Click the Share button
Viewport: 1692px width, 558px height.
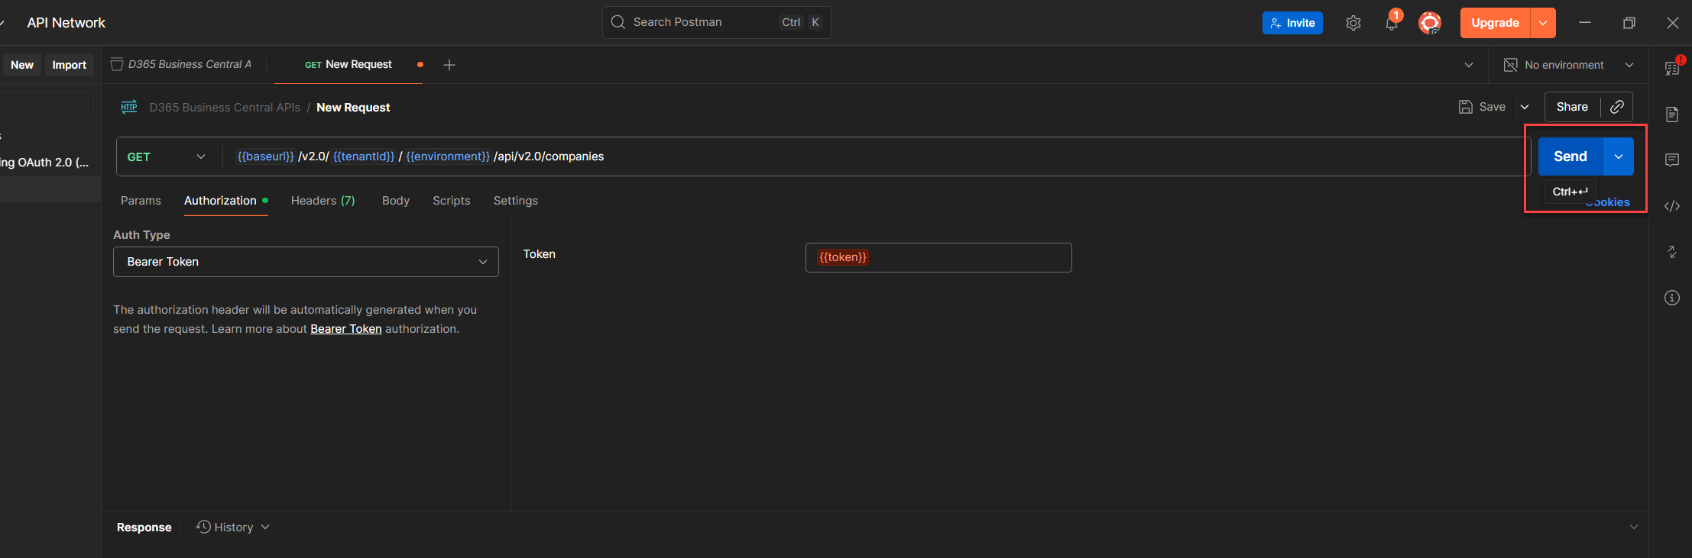[1572, 107]
